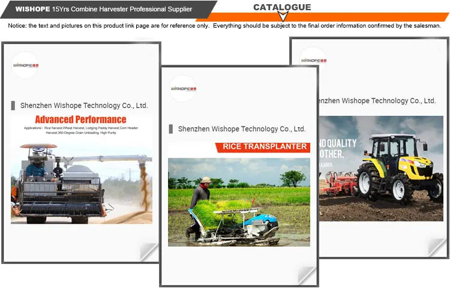Click the rice paddy transplanter photo
The image size is (450, 300).
239,202
